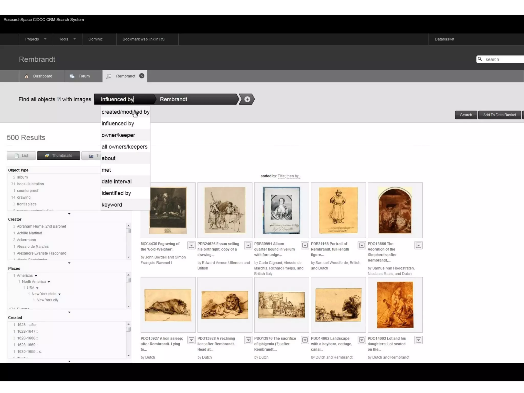The height and width of the screenshot is (393, 524).
Task: Choose 'keyword' option
Action: tap(125, 205)
